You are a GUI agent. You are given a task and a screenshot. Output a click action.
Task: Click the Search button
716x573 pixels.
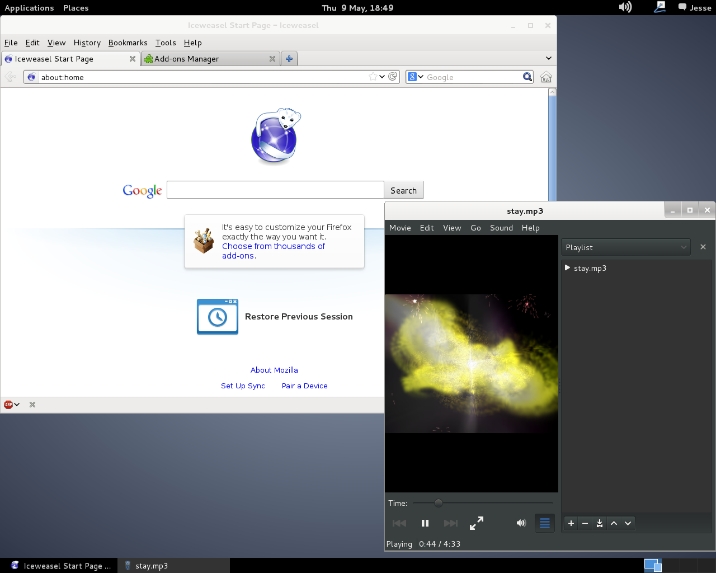click(403, 190)
